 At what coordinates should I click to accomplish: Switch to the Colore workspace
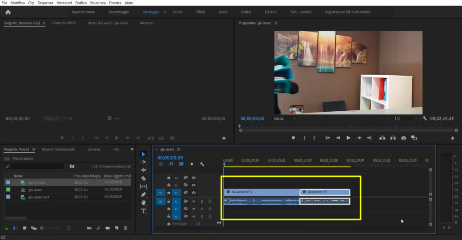click(x=178, y=12)
